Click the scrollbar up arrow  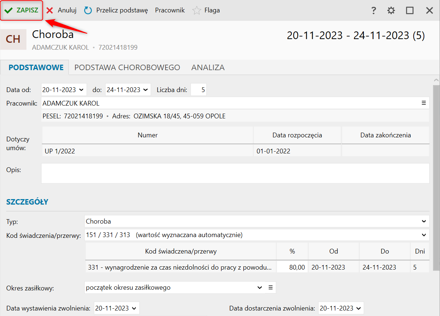pos(436,80)
